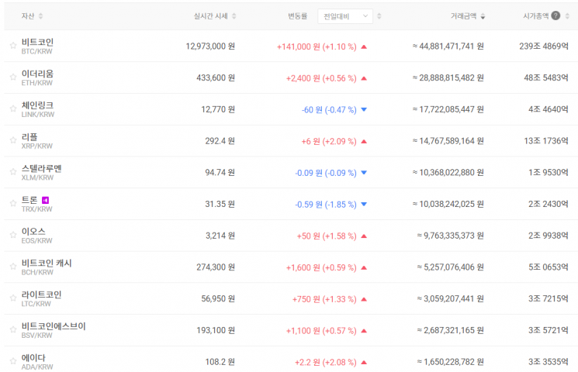Star the 이오스 row
578x372 pixels.
[x=13, y=235]
